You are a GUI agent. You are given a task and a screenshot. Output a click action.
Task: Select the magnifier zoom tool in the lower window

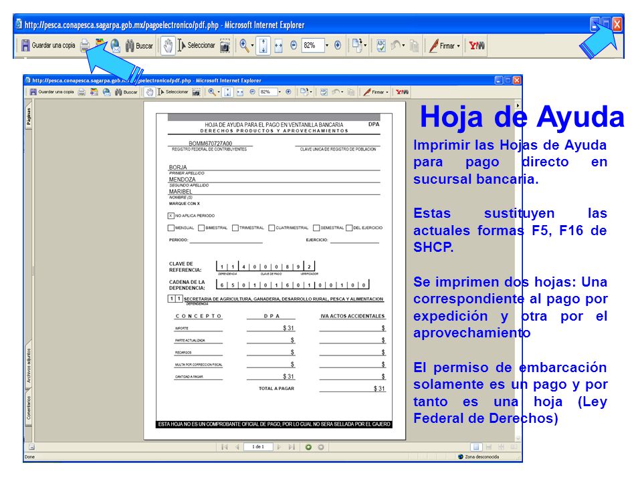[x=211, y=92]
